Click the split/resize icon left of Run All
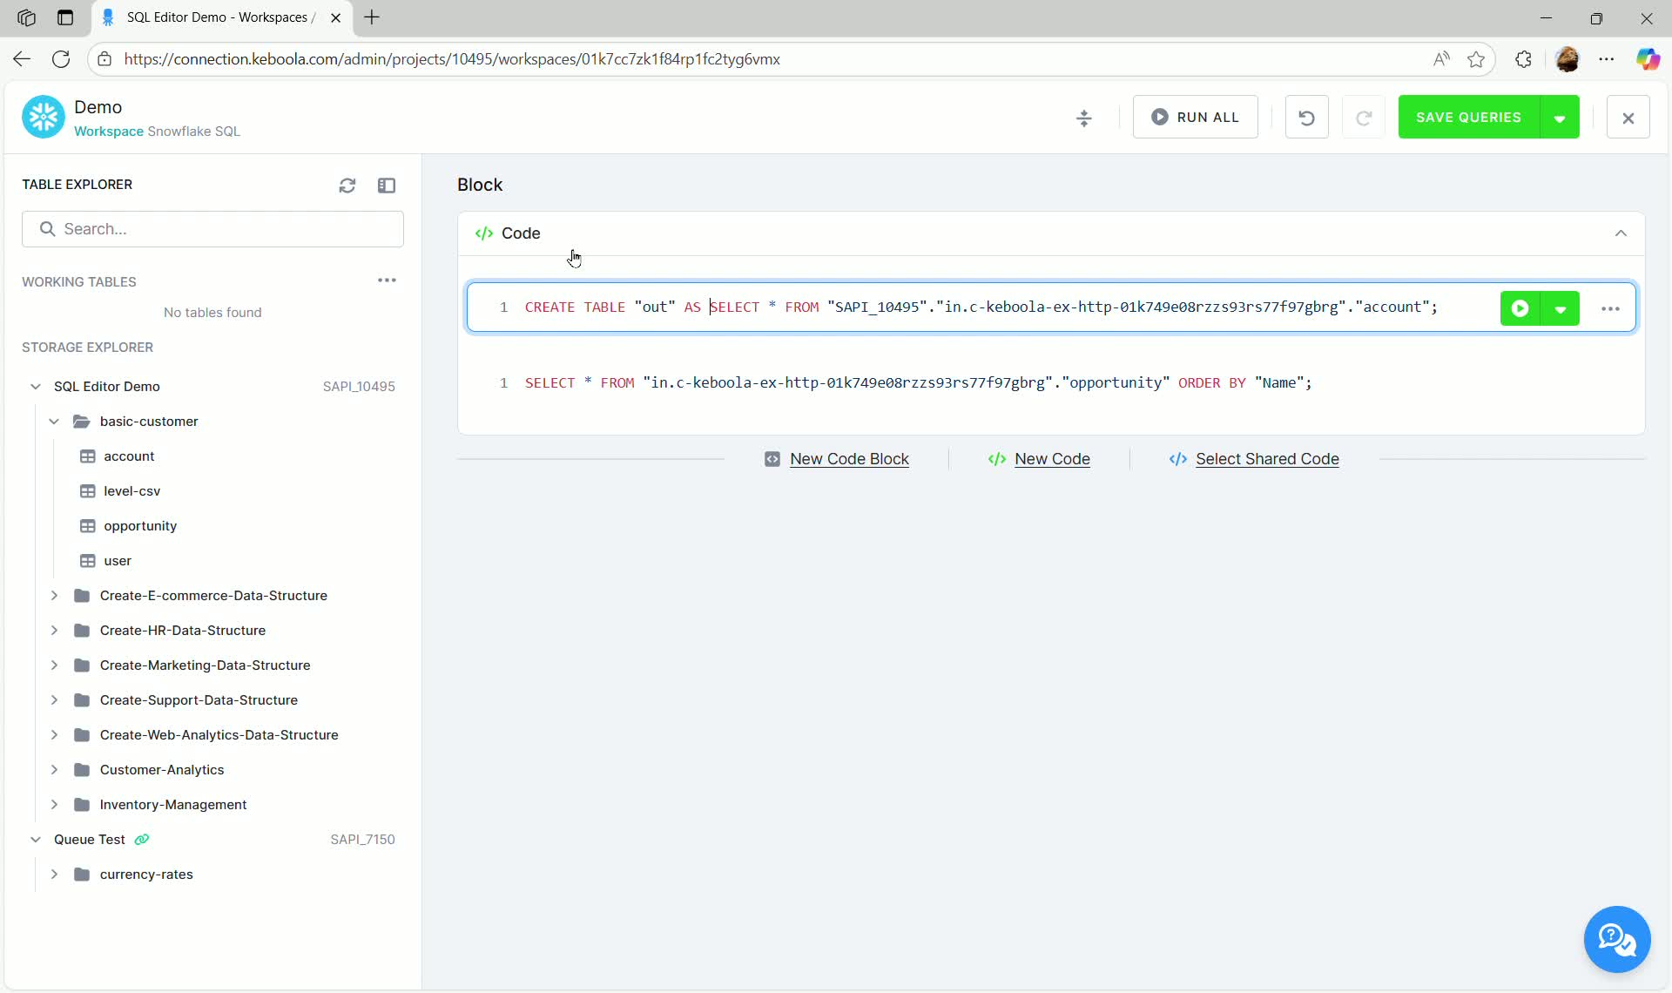This screenshot has height=993, width=1672. [1084, 118]
